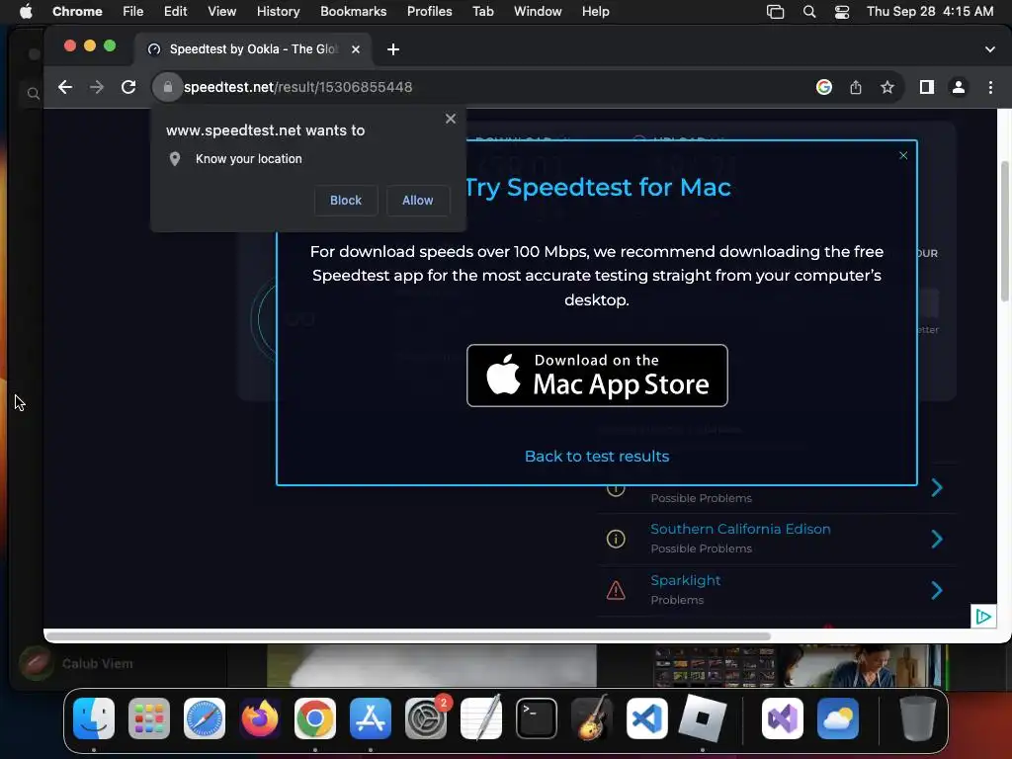The height and width of the screenshot is (759, 1012).
Task: Open Finder from the Dock
Action: (94, 718)
